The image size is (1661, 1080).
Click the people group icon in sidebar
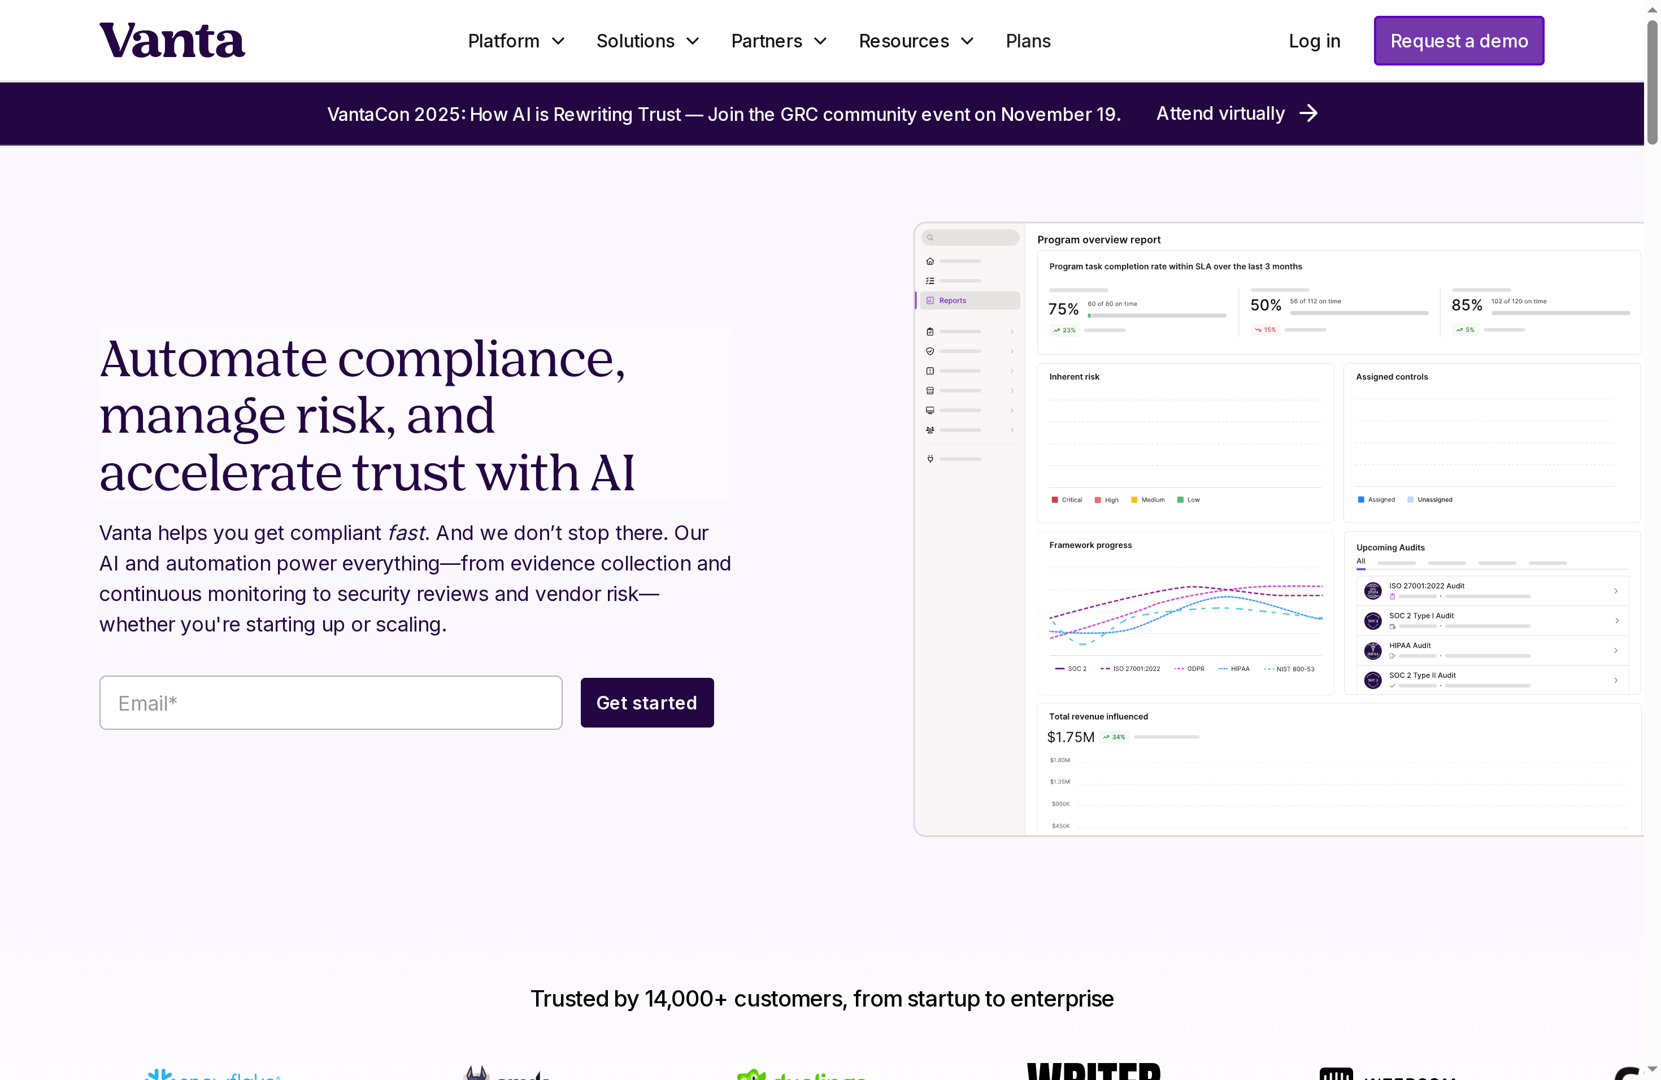click(929, 430)
